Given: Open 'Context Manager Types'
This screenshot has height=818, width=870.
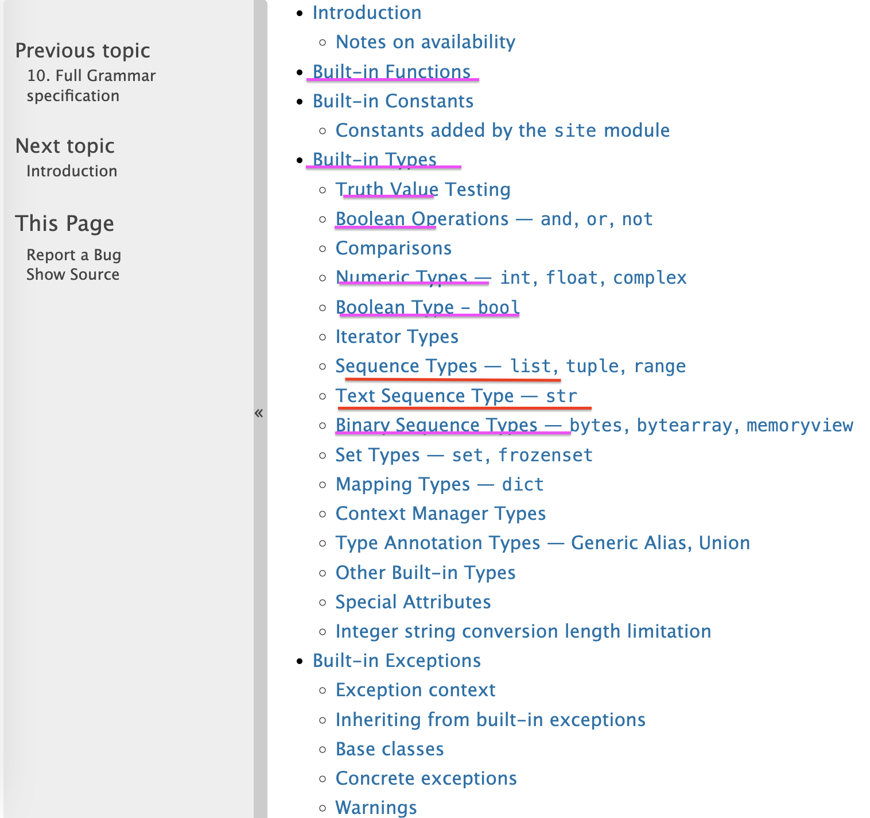Looking at the screenshot, I should point(441,514).
